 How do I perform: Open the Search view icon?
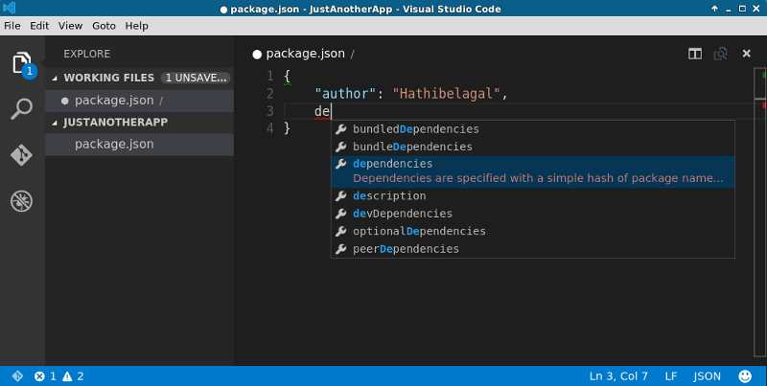tap(21, 109)
